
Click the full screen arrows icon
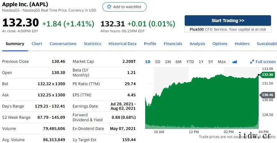pos(252,62)
